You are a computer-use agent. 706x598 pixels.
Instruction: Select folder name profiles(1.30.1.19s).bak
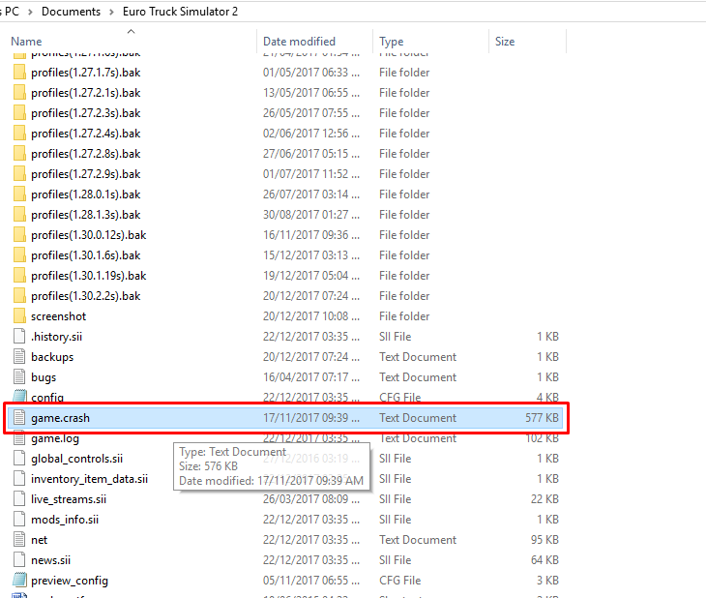coord(89,276)
